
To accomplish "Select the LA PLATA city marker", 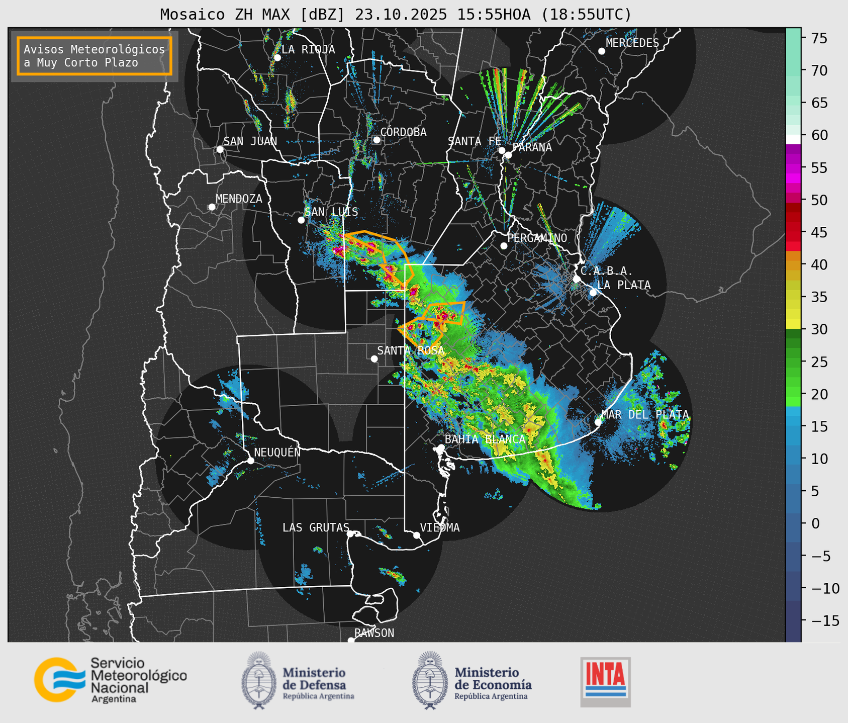I will tap(593, 293).
